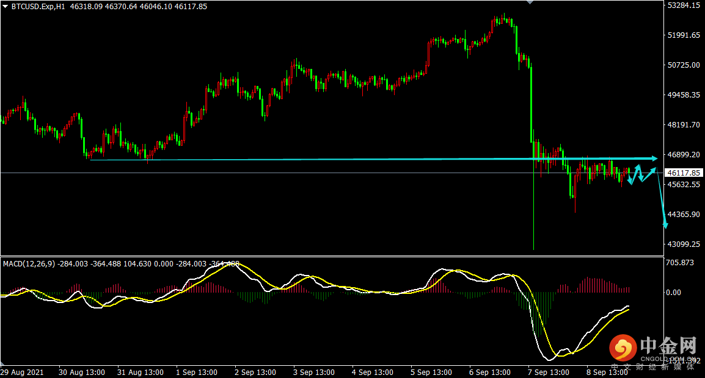This screenshot has width=705, height=378.
Task: Click the 46899.20 price scale label
Action: tap(684, 154)
